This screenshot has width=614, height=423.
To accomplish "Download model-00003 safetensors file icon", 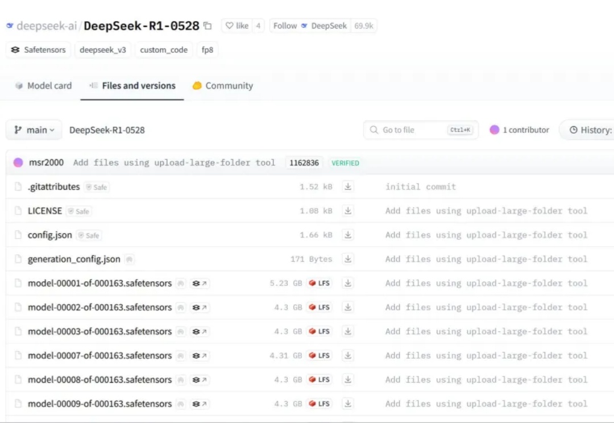I will (348, 331).
